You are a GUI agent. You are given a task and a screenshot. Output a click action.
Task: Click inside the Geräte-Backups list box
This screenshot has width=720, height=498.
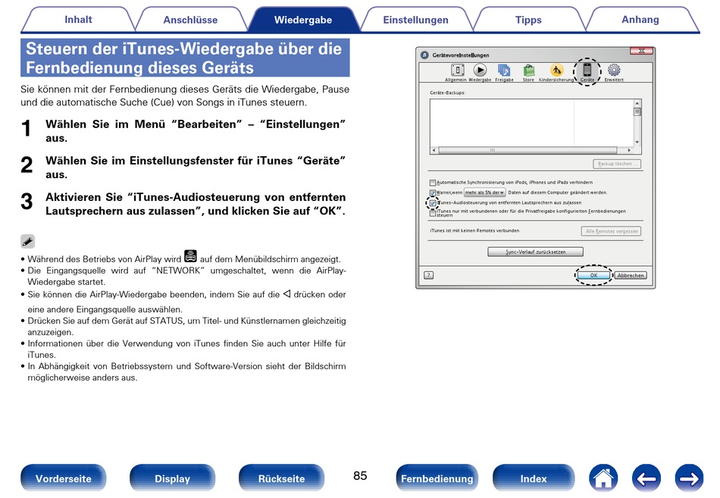532,123
